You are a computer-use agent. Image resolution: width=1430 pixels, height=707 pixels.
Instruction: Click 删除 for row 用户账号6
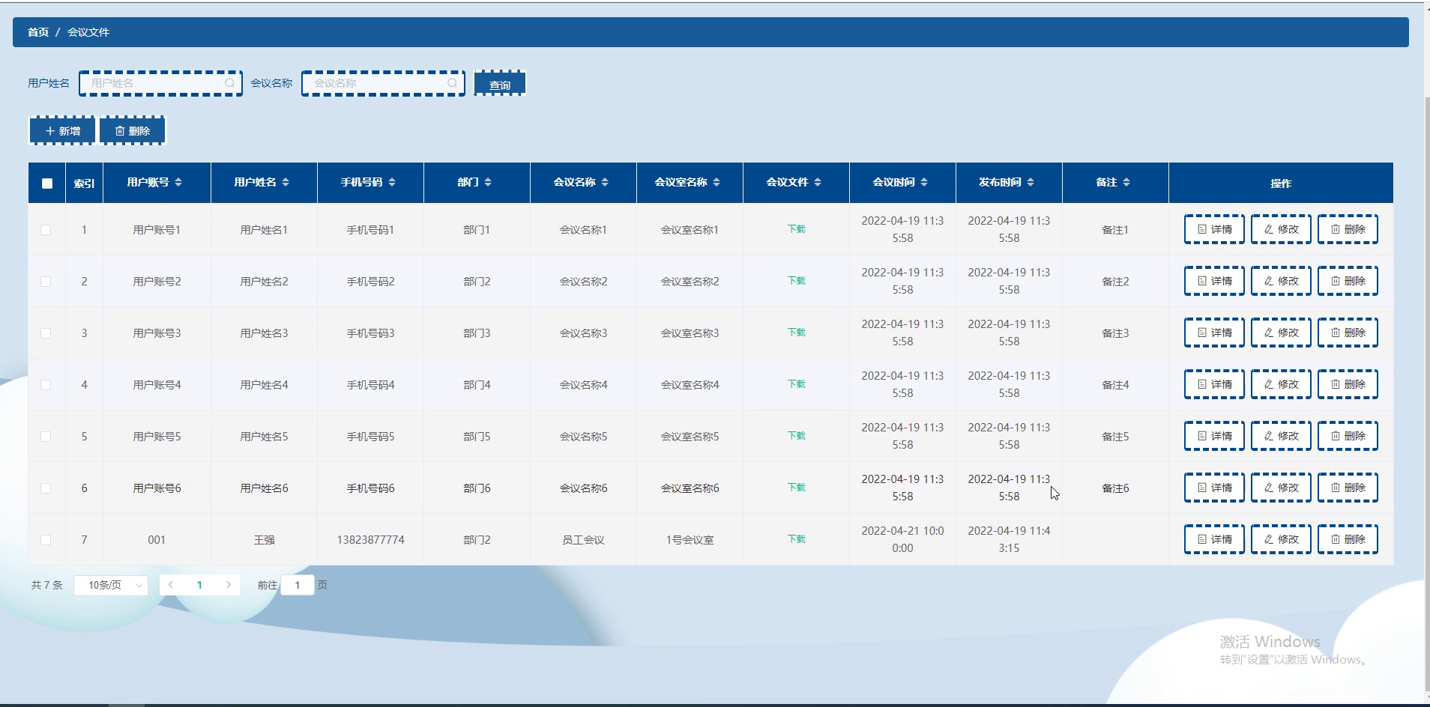[x=1348, y=488]
